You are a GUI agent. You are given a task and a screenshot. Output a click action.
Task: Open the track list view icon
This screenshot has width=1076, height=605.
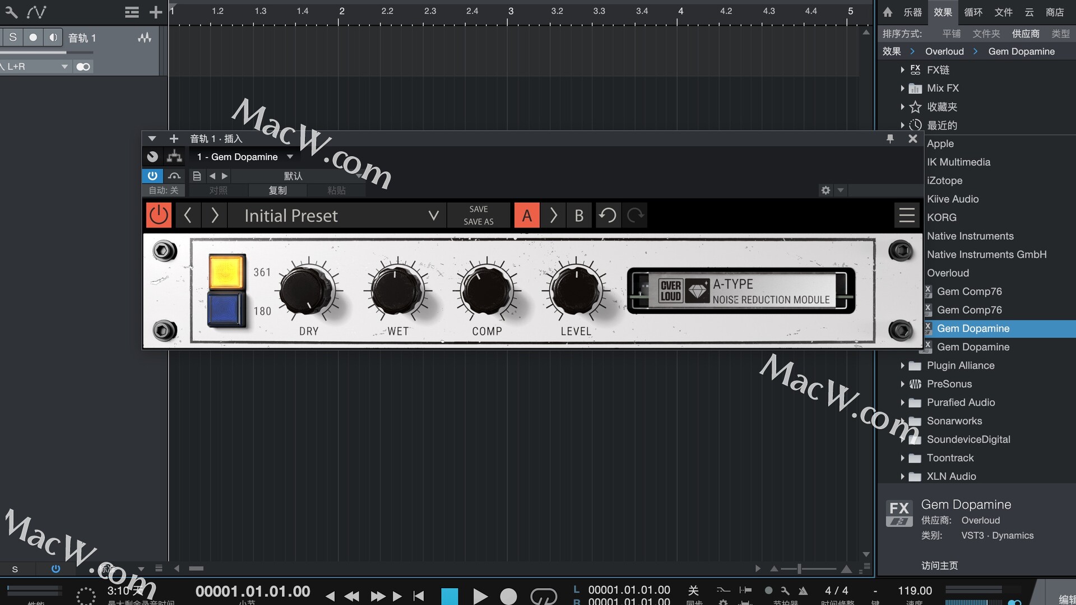tap(132, 12)
